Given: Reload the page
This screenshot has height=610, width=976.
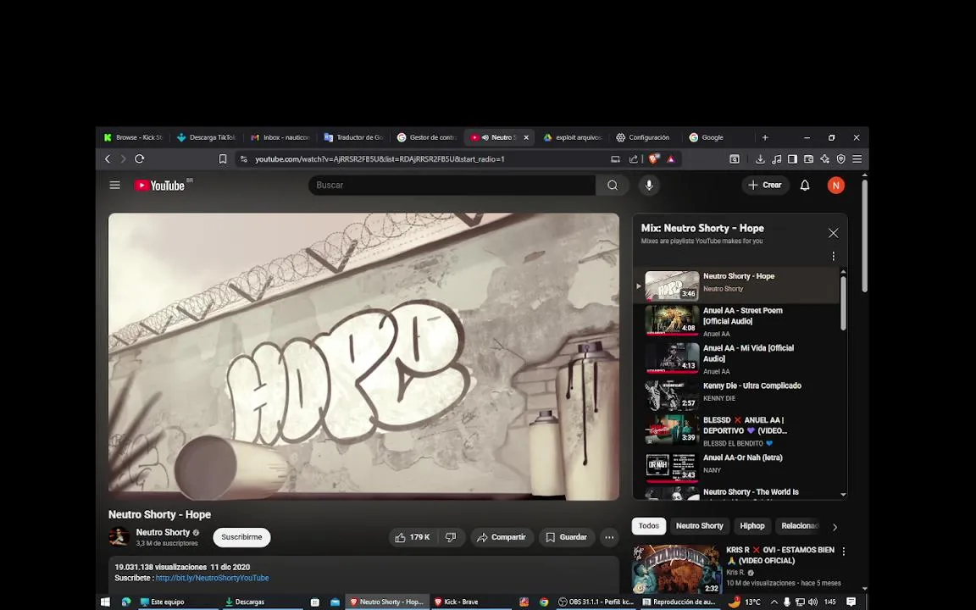Looking at the screenshot, I should click(140, 158).
